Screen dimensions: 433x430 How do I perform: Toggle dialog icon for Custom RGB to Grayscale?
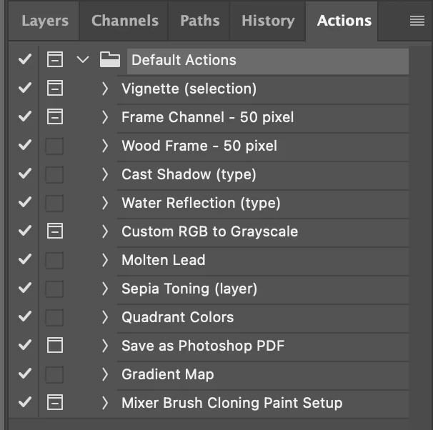click(54, 231)
